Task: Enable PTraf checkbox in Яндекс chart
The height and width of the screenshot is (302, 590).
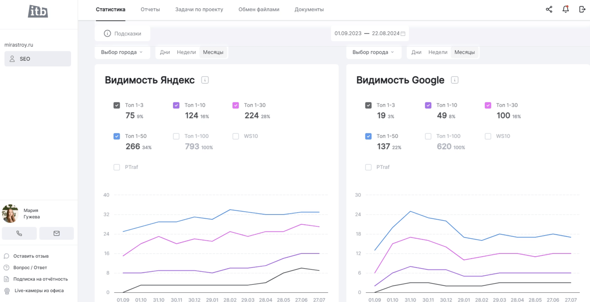Action: pyautogui.click(x=117, y=167)
